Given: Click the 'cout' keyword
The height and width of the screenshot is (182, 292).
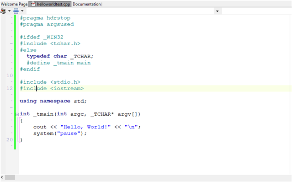Looking at the screenshot, I should tap(40, 127).
